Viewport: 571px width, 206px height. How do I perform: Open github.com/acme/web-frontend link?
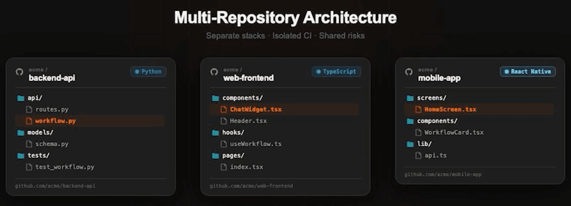(251, 186)
